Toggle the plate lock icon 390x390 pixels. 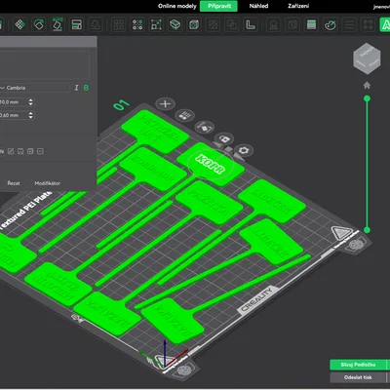224,138
